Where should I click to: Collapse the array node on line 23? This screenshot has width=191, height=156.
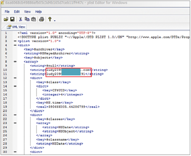(15, 123)
